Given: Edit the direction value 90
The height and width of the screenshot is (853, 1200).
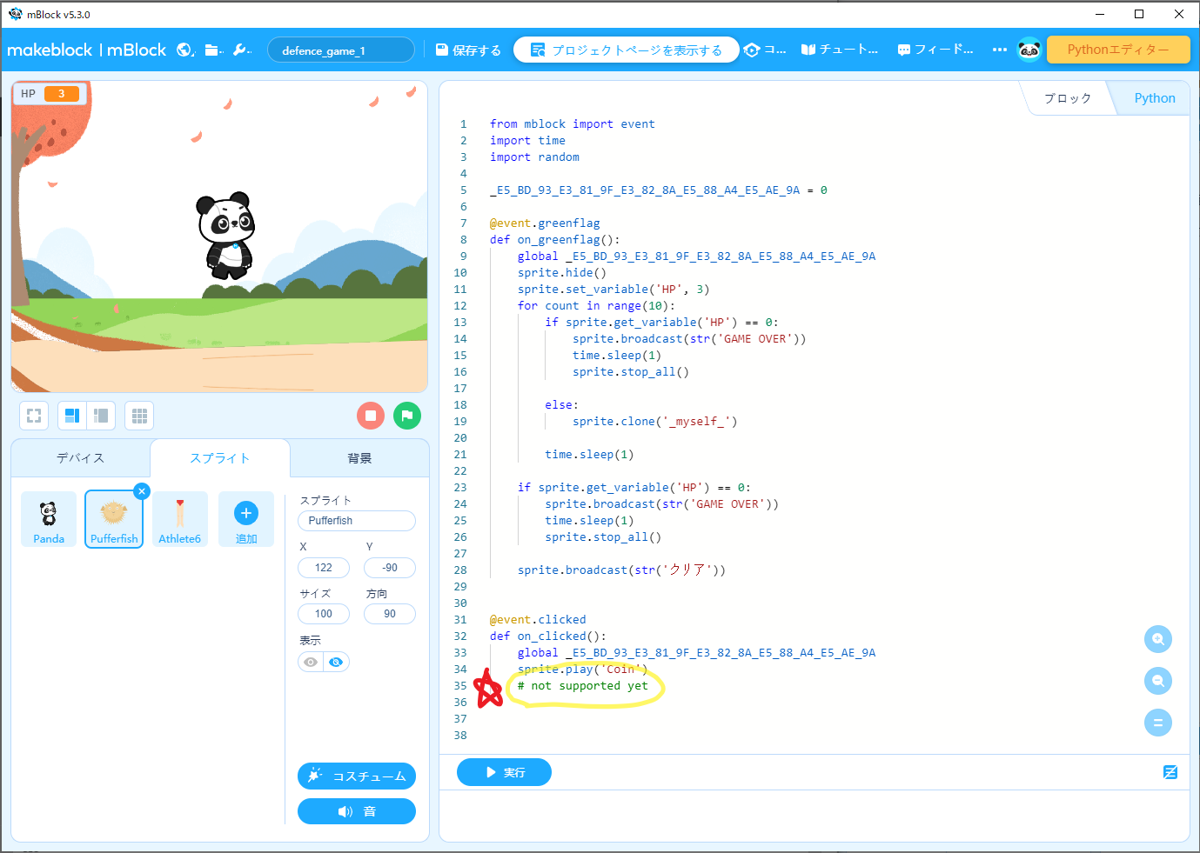Looking at the screenshot, I should coord(390,614).
